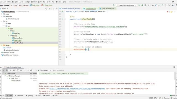Start debugging with the bug icon
177x99 pixels.
tap(142, 5)
